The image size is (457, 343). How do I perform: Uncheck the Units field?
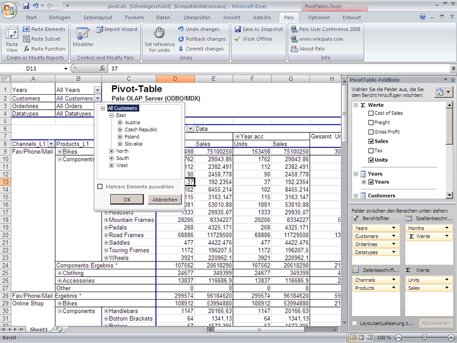pyautogui.click(x=371, y=160)
